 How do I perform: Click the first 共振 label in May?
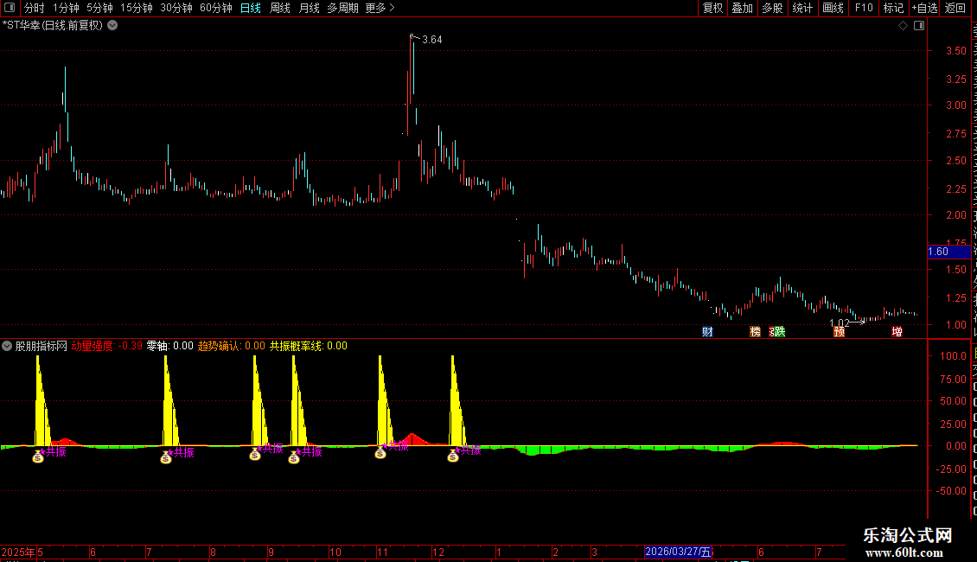tap(56, 451)
